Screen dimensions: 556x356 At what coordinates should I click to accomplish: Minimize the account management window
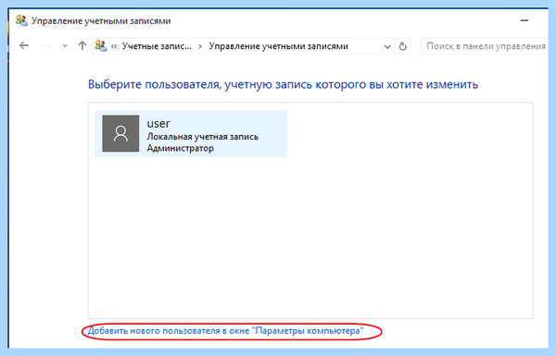click(524, 20)
